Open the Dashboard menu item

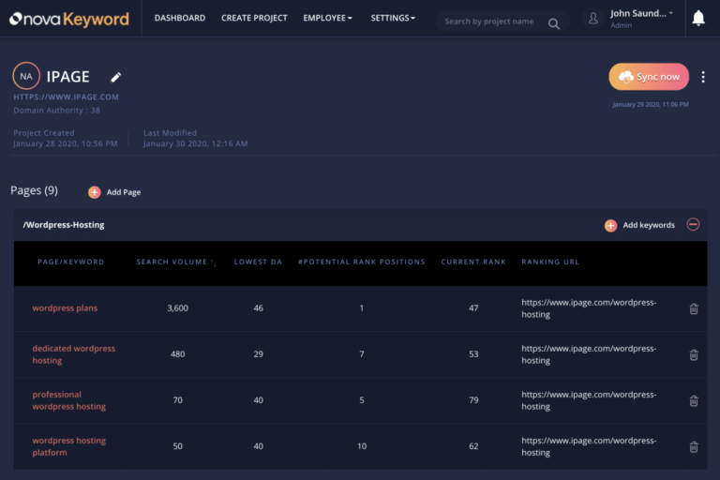click(180, 18)
